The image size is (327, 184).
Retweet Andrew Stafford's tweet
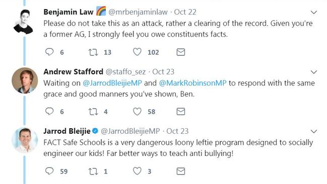click(93, 112)
